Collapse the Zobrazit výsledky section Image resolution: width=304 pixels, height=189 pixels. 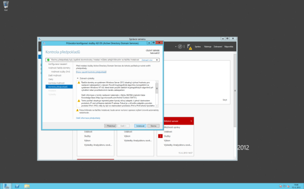click(x=78, y=78)
